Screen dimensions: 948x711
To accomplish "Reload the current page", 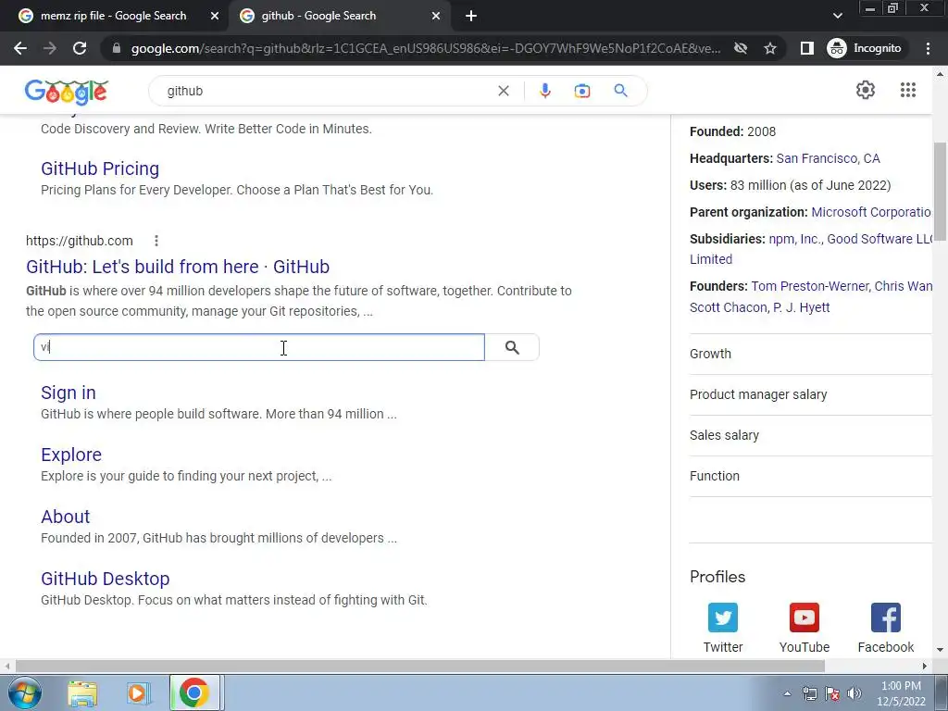I will pyautogui.click(x=80, y=48).
